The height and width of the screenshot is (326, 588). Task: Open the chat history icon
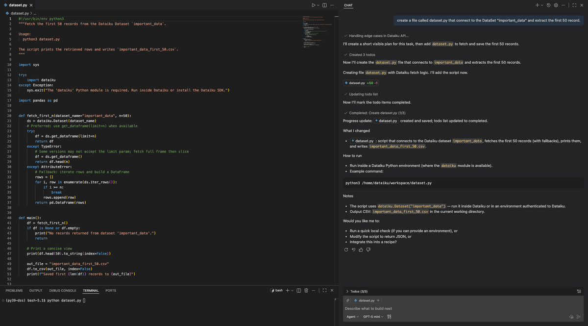click(x=549, y=5)
